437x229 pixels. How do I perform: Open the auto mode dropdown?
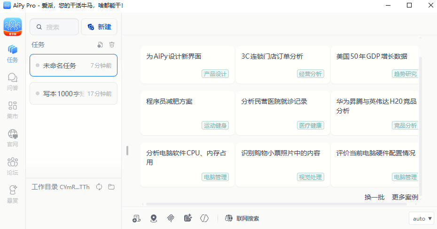421,218
